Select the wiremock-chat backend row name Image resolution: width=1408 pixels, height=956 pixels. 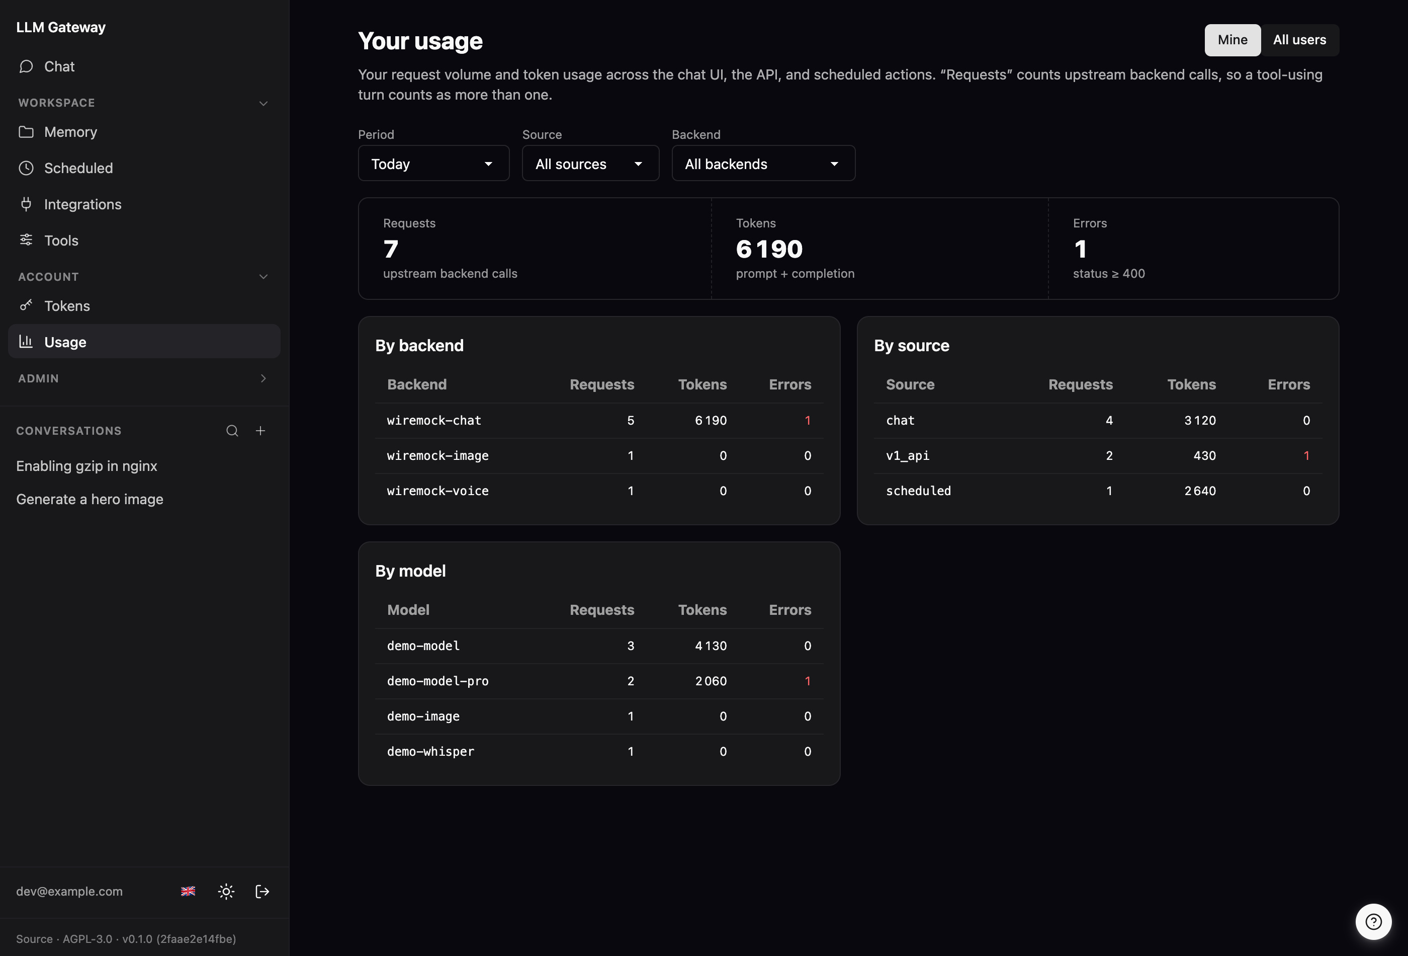point(434,420)
